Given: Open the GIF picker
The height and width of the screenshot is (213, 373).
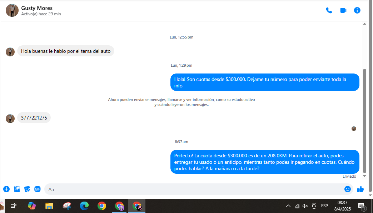Looking at the screenshot, I should point(38,189).
